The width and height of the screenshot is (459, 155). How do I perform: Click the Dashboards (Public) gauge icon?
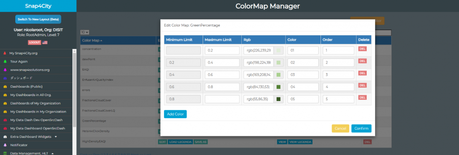click(x=5, y=86)
